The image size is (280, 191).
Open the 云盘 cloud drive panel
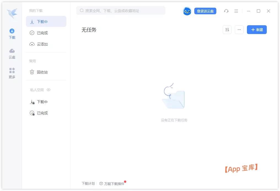pos(12,53)
